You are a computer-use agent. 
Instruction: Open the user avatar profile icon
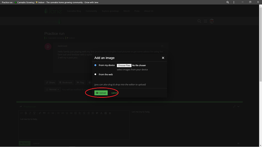(212, 21)
